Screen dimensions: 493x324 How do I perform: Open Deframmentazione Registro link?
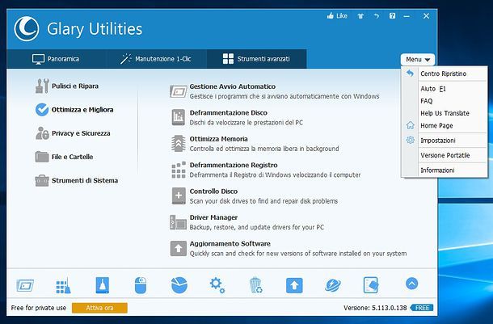pyautogui.click(x=234, y=165)
